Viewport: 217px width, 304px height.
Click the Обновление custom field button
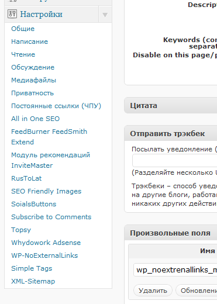(197, 291)
